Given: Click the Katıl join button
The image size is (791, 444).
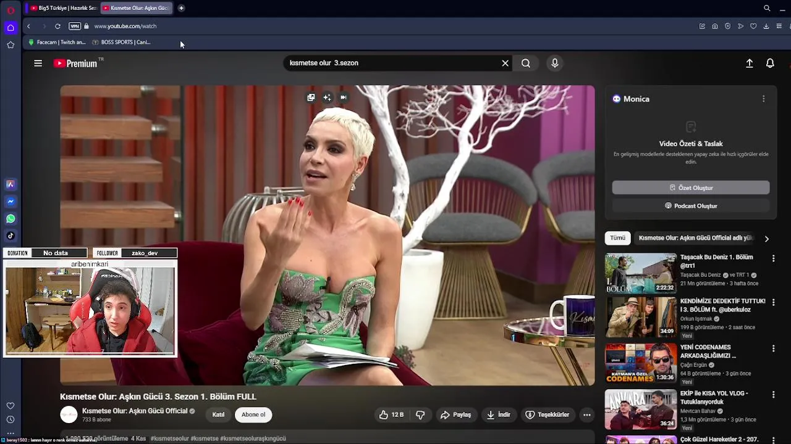Looking at the screenshot, I should coord(218,414).
